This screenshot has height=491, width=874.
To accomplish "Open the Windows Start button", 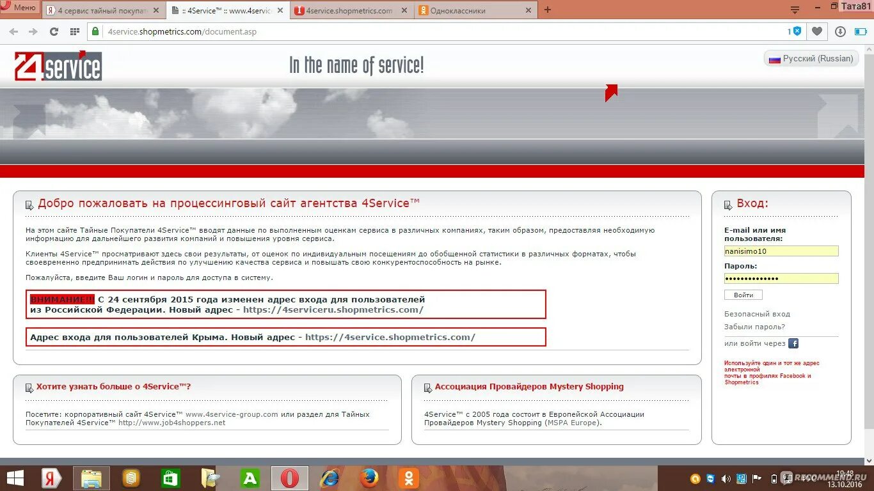I will (15, 478).
